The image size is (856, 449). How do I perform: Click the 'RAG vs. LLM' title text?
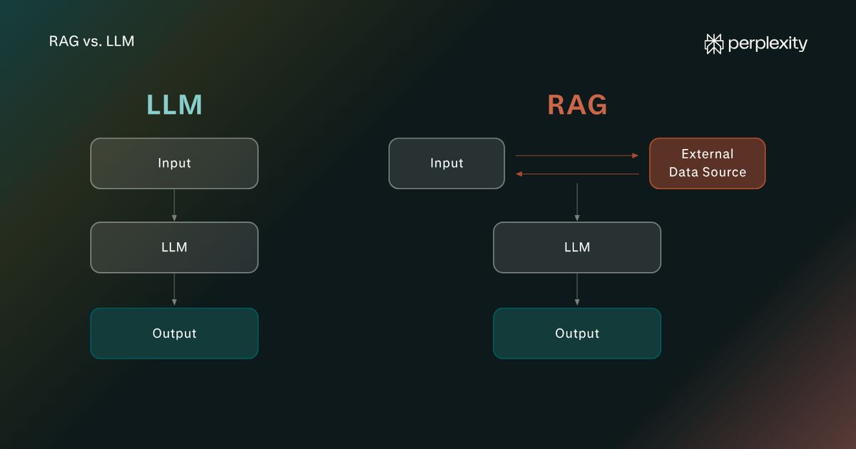coord(91,41)
